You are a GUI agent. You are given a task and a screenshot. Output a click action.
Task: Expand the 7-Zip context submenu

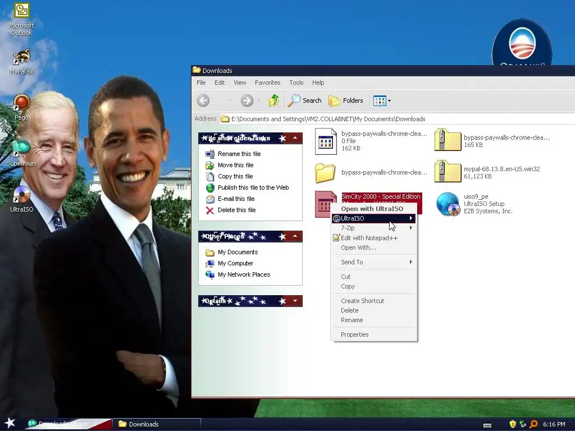coord(373,228)
